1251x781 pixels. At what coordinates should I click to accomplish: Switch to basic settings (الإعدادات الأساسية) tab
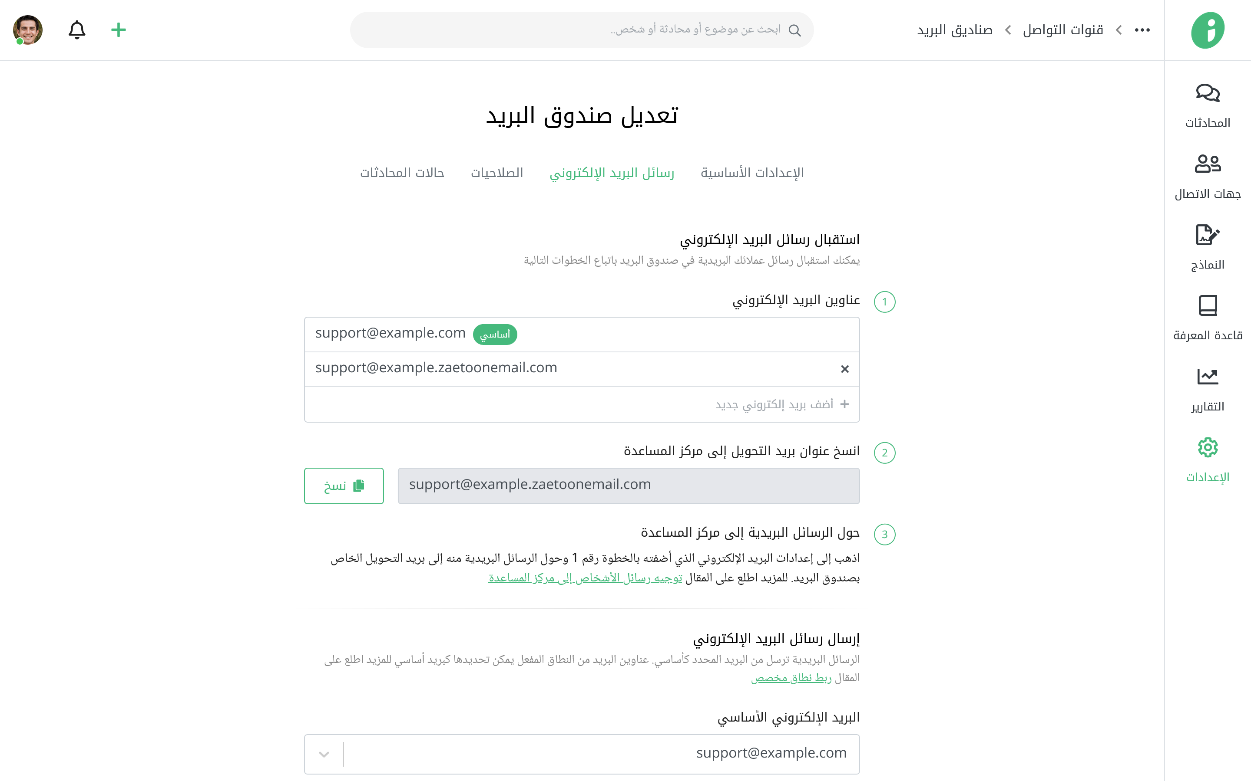751,173
